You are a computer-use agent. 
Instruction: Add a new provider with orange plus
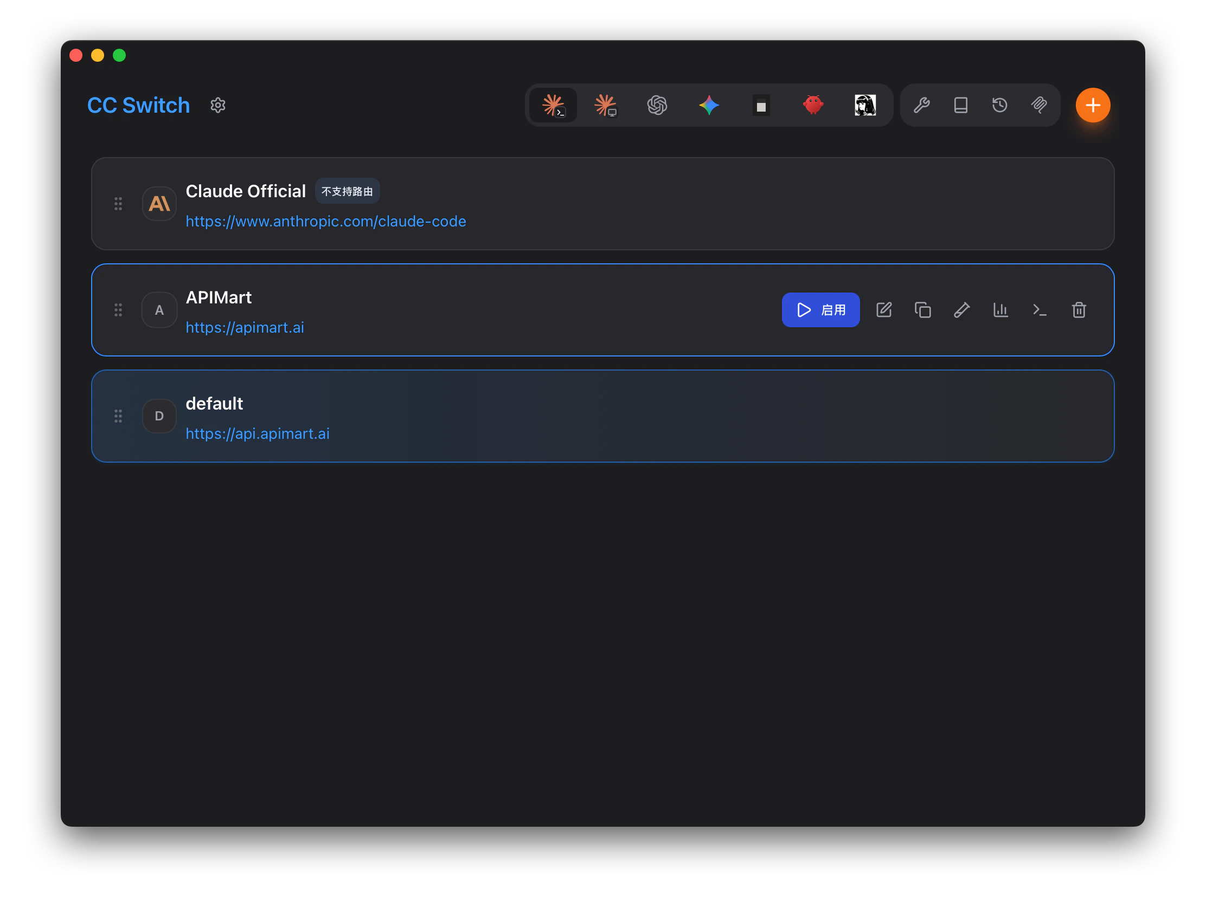(1093, 105)
